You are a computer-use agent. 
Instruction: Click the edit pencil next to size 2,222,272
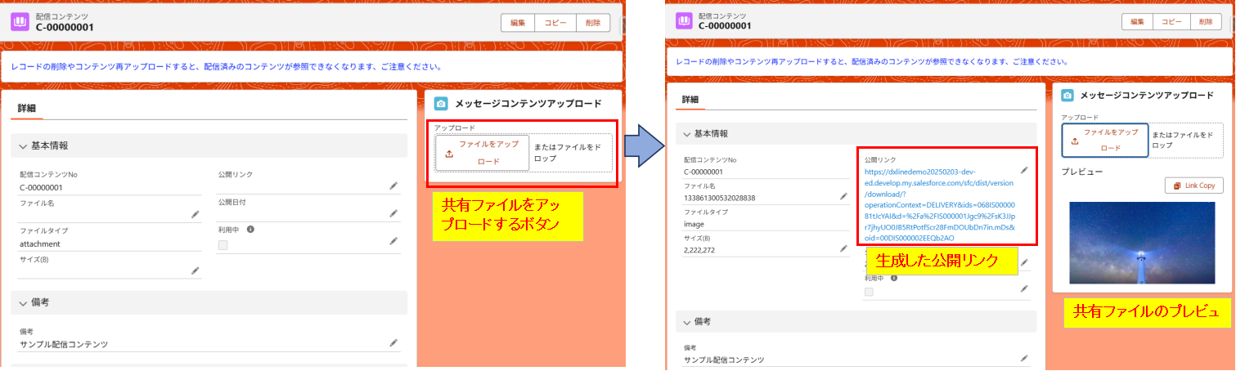(843, 248)
